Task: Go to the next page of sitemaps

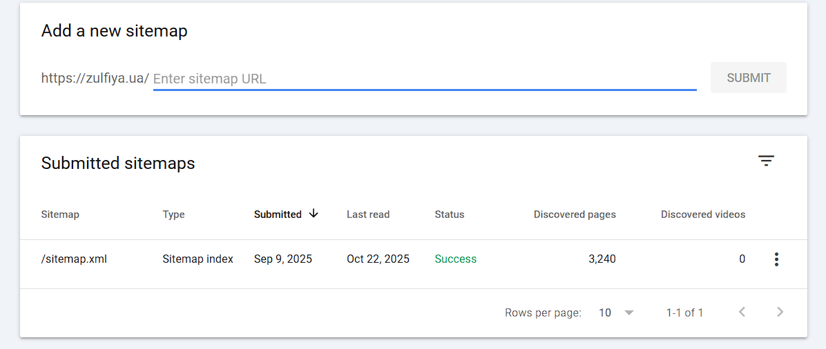Action: click(780, 312)
